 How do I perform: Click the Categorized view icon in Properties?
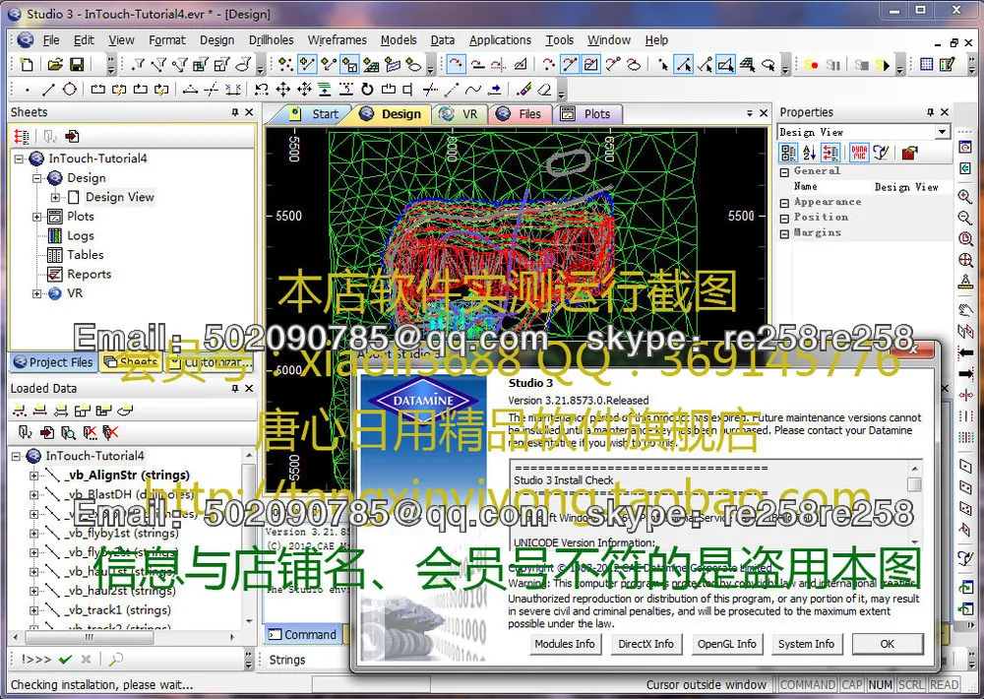point(788,152)
